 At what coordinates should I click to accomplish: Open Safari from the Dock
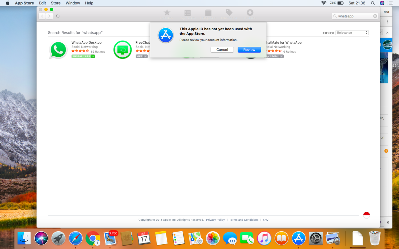[x=75, y=239]
